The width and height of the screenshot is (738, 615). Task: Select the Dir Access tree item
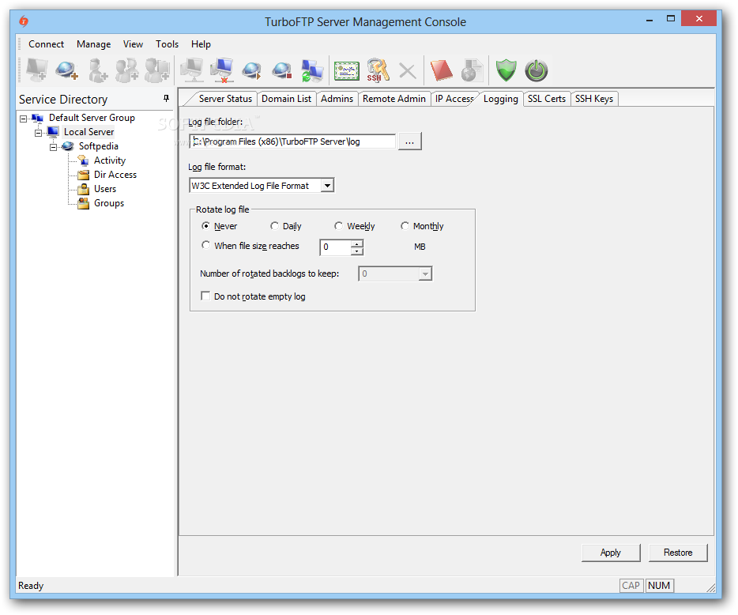click(x=115, y=175)
